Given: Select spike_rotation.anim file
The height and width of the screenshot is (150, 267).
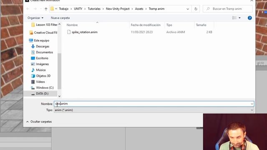Looking at the screenshot, I should click(84, 32).
